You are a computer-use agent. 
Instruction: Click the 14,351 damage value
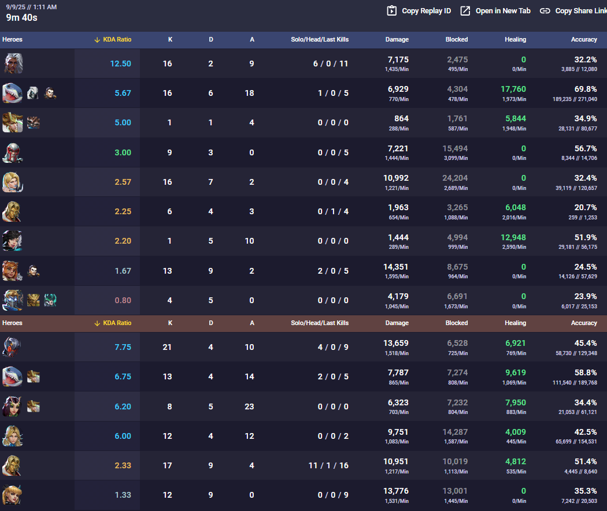click(x=395, y=267)
